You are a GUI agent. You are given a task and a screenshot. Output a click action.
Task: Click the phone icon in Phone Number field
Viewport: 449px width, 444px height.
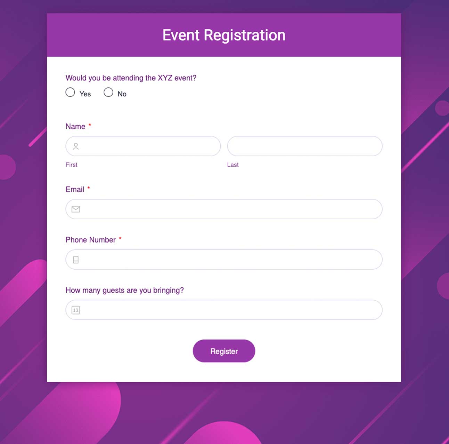pyautogui.click(x=76, y=260)
